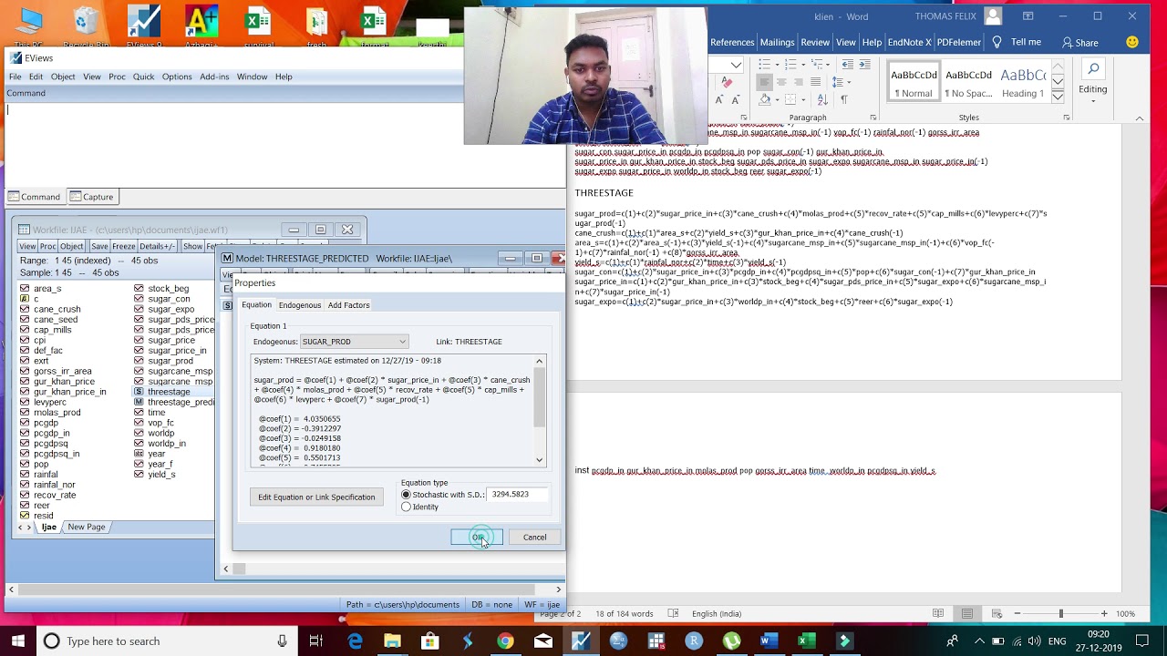Toggle numbered list in Word ribbon

(790, 65)
